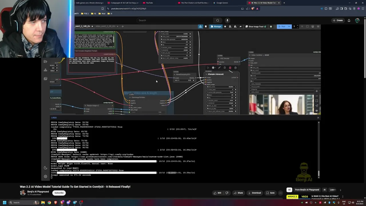
Task: Click the bypass node icon in the node toolbar
Action: tap(219, 68)
